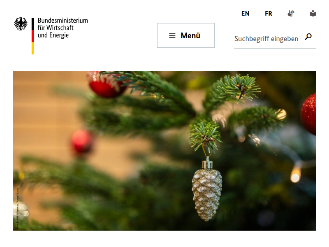This screenshot has height=247, width=329.
Task: Click the red glitter bauble at the image edge
Action: [x=308, y=114]
